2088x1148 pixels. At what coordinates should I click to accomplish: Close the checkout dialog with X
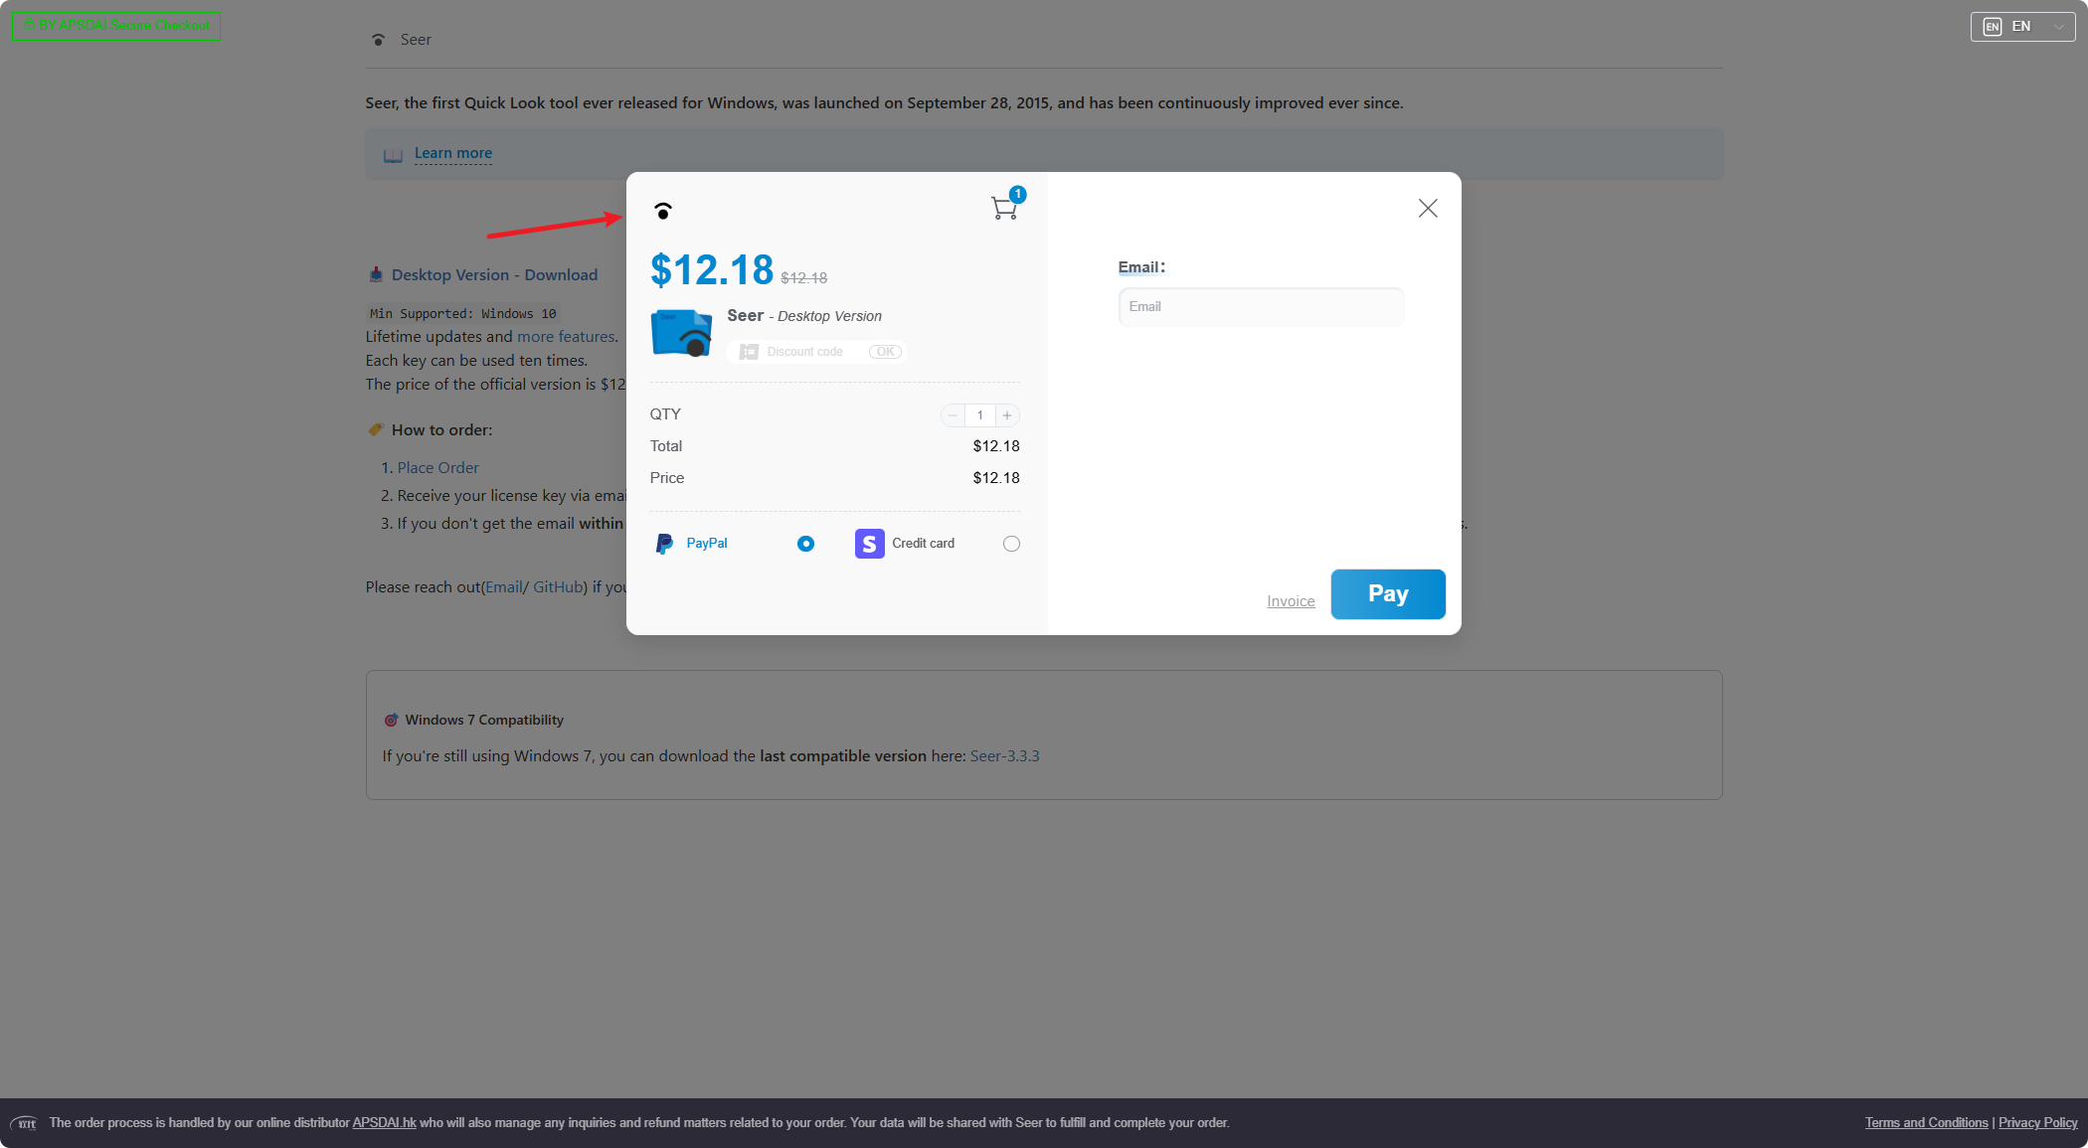tap(1428, 208)
